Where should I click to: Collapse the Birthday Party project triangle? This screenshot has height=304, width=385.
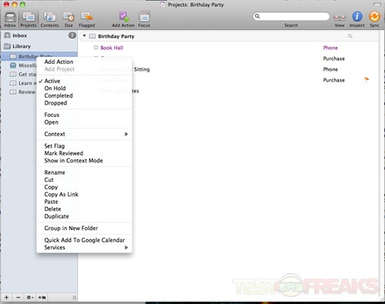84,36
